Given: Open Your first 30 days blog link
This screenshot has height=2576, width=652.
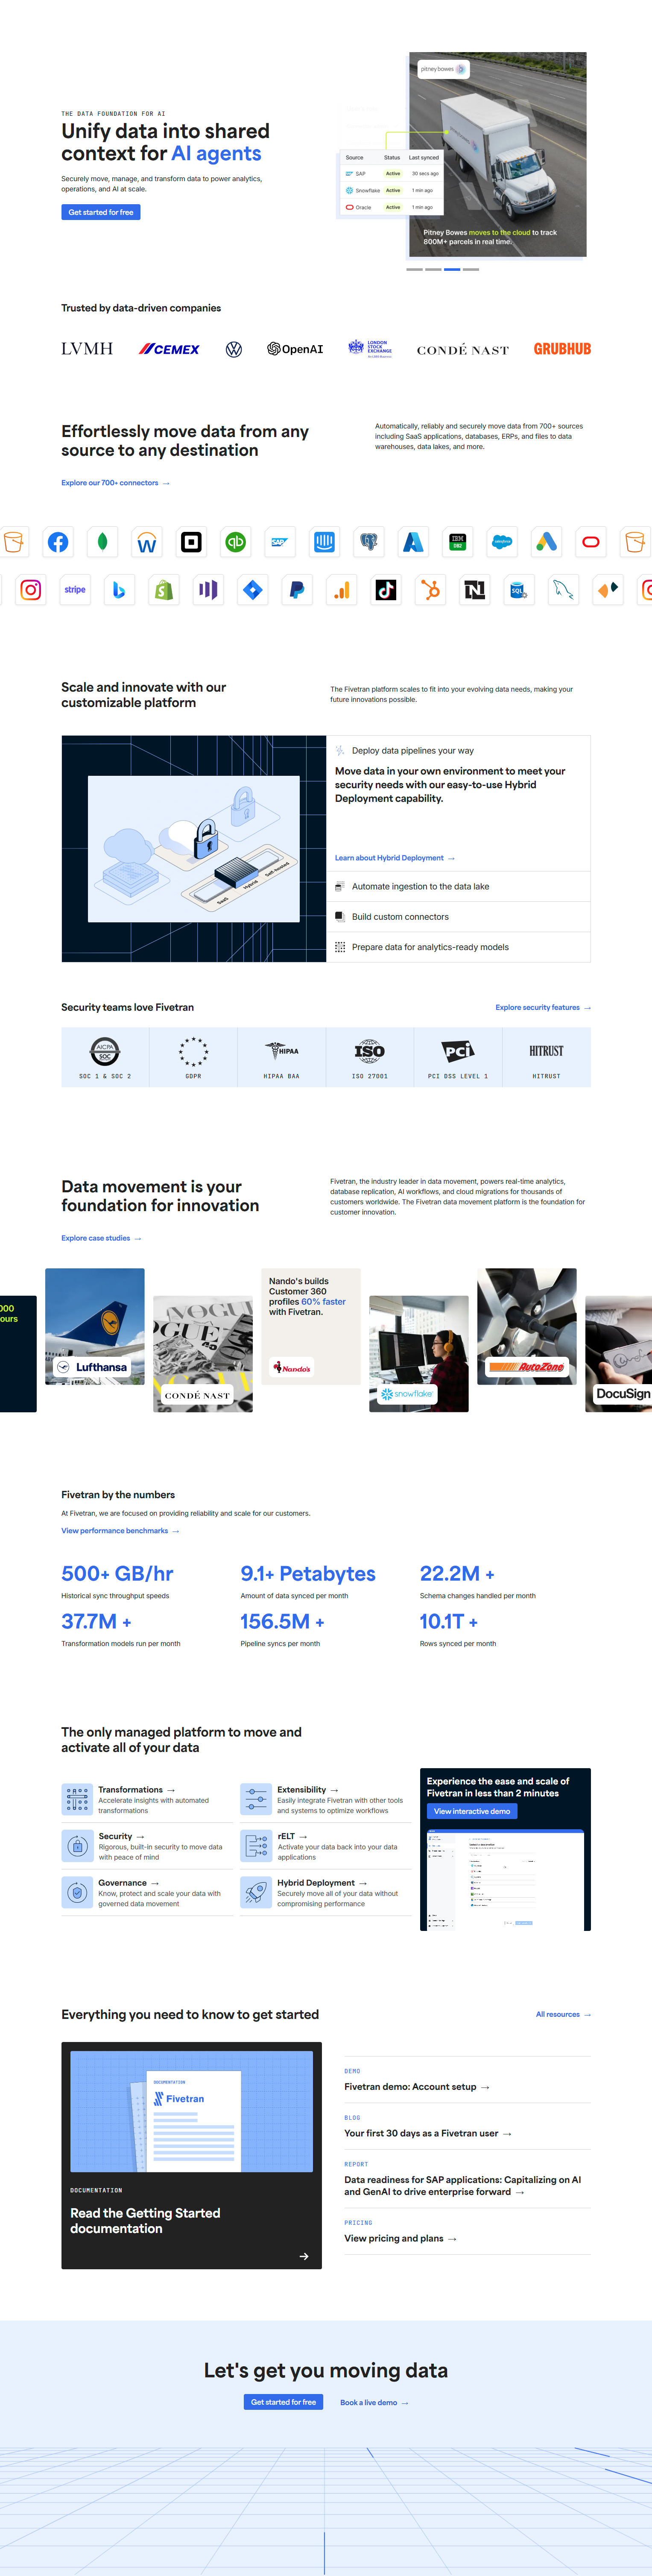Looking at the screenshot, I should click(x=428, y=2133).
